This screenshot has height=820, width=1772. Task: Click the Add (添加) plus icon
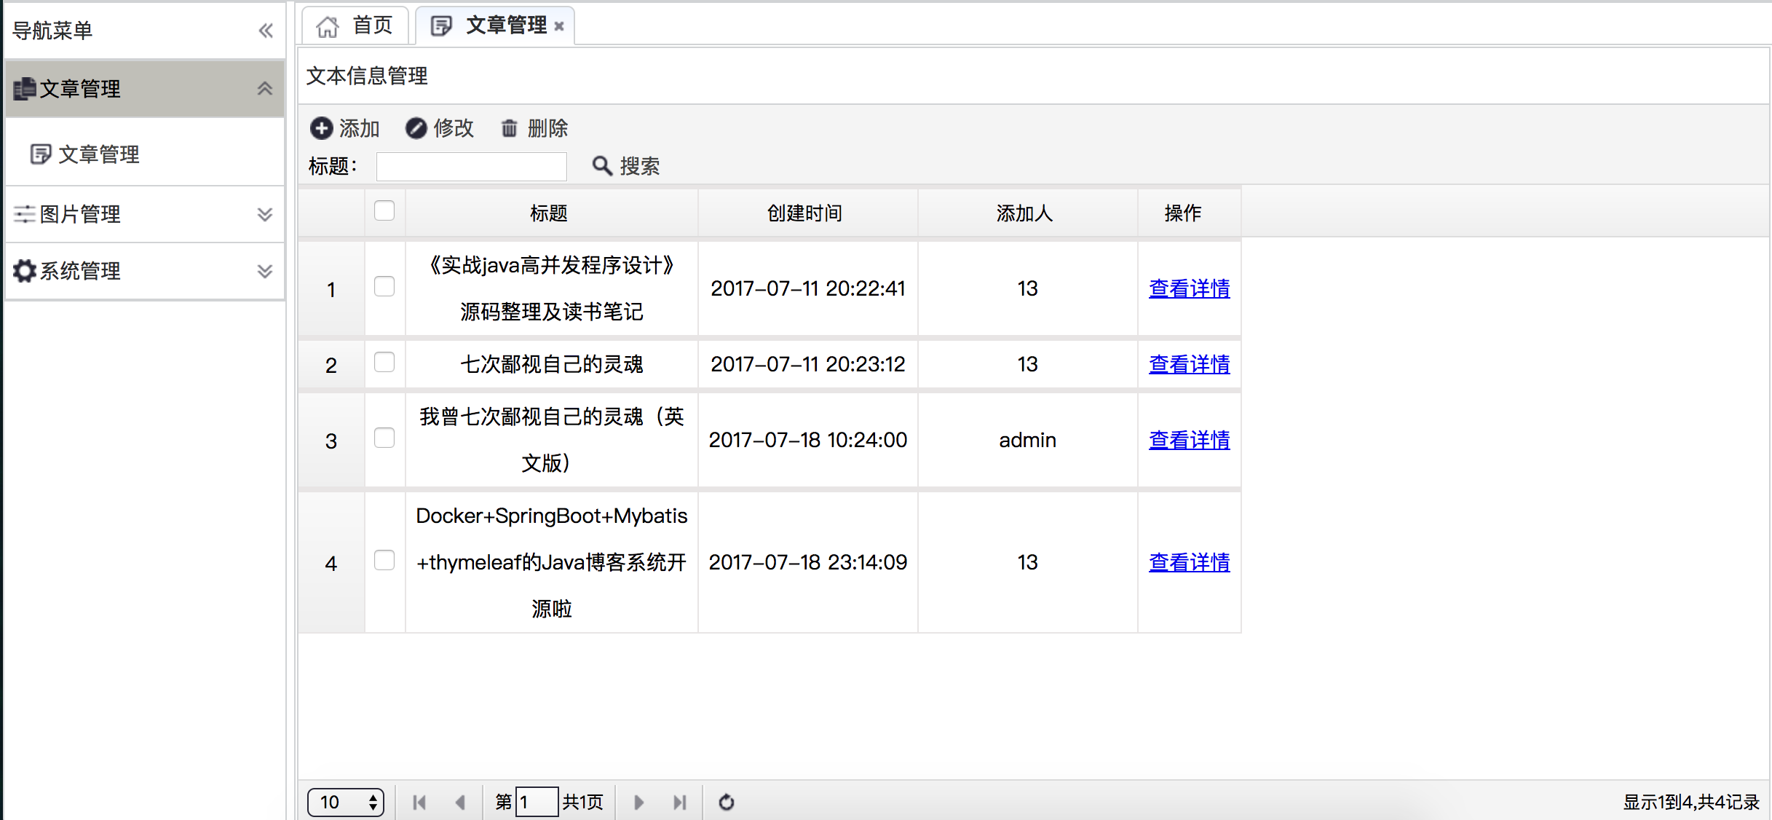click(321, 128)
